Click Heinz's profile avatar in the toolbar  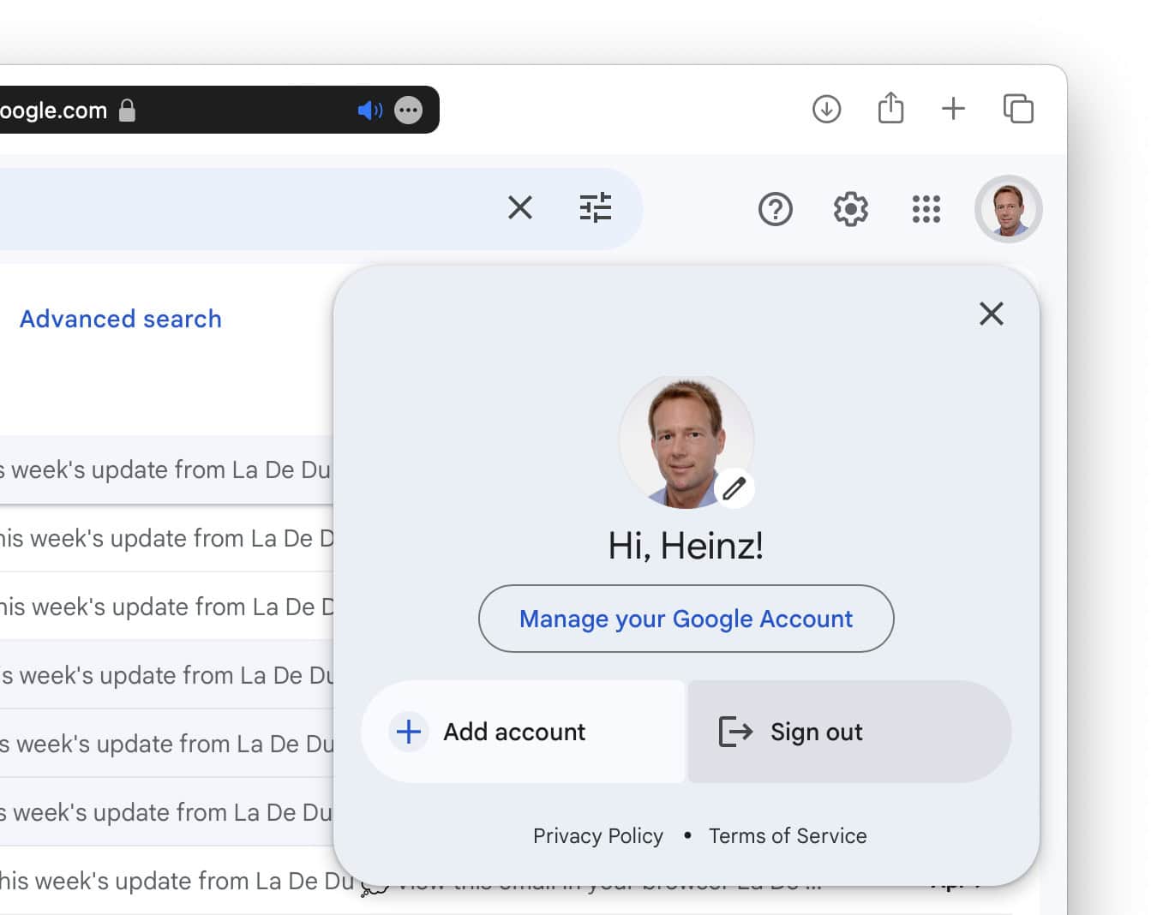1008,209
